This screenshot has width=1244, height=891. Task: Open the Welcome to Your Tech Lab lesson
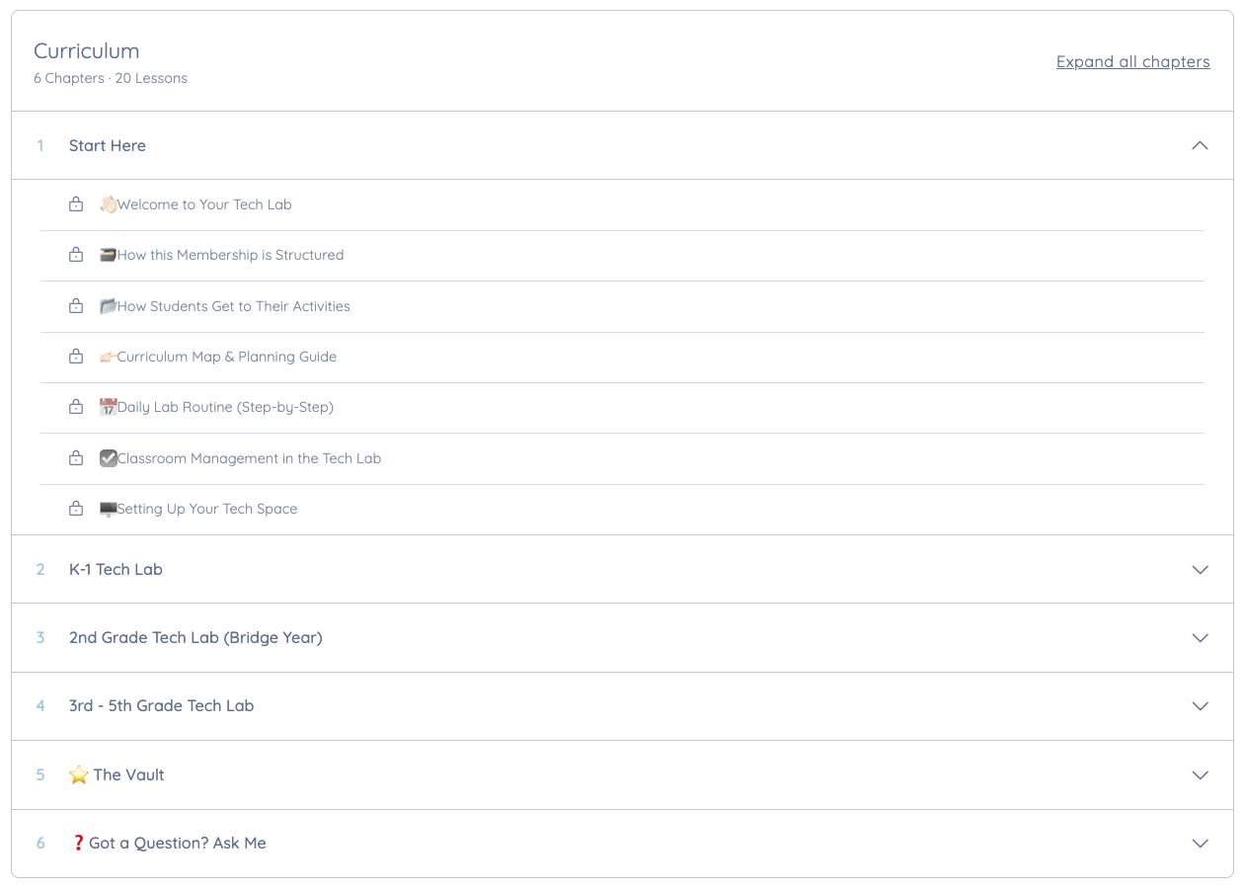(x=622, y=204)
